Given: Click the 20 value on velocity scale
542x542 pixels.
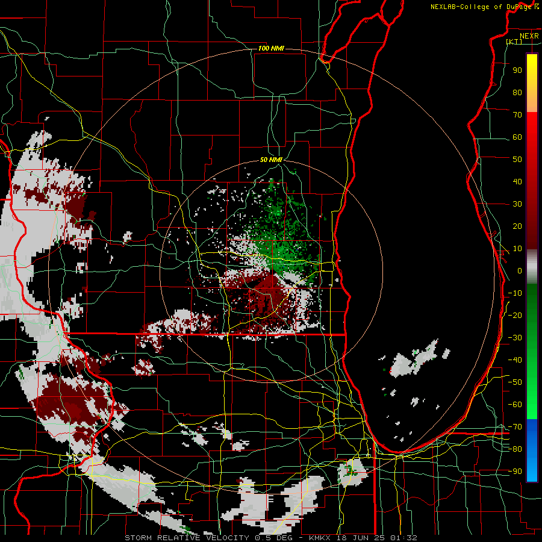Looking at the screenshot, I should (x=517, y=226).
